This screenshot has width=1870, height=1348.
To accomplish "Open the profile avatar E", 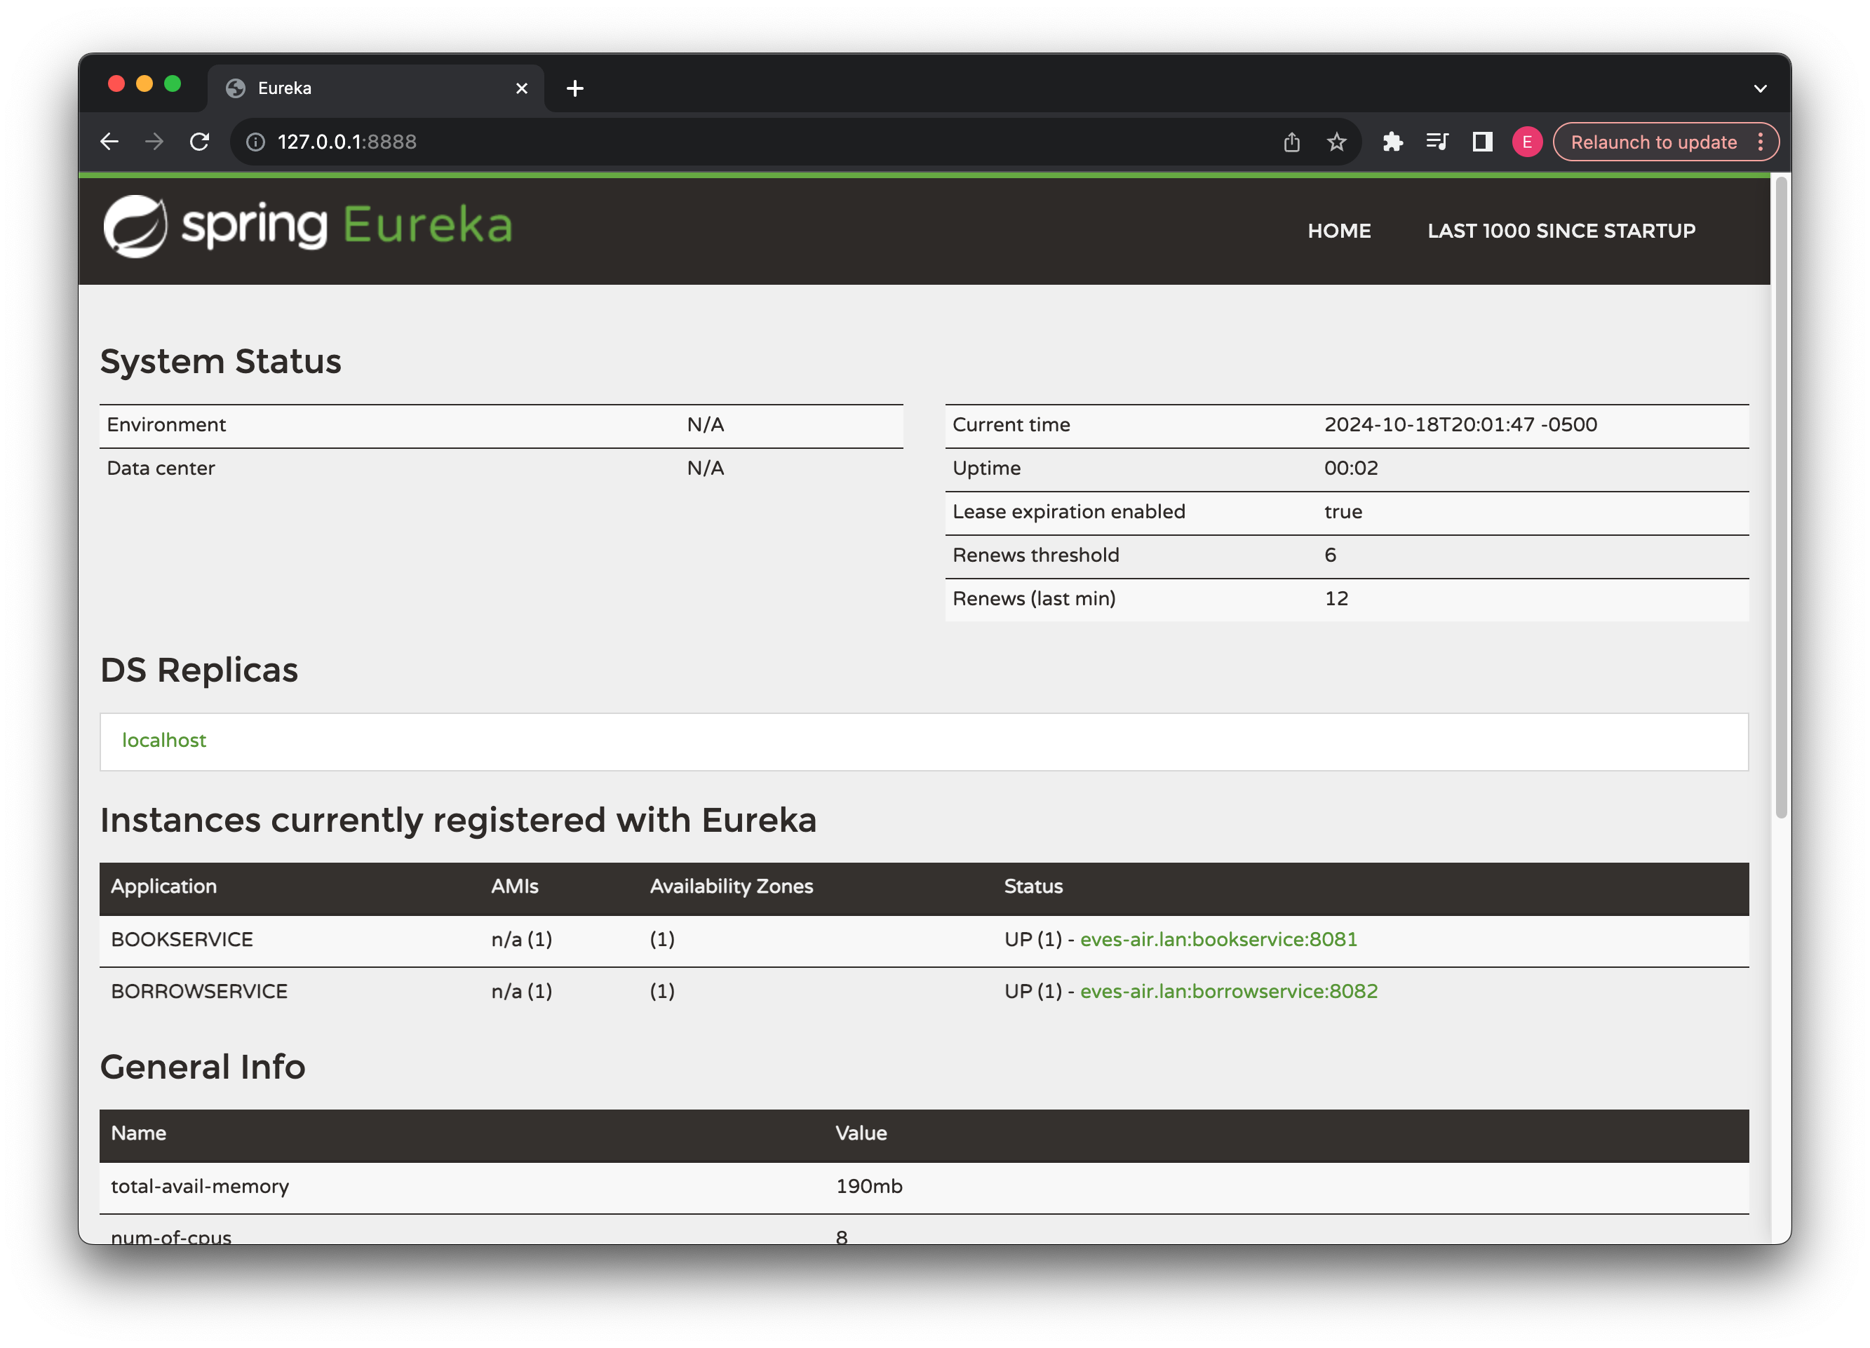I will pos(1527,142).
